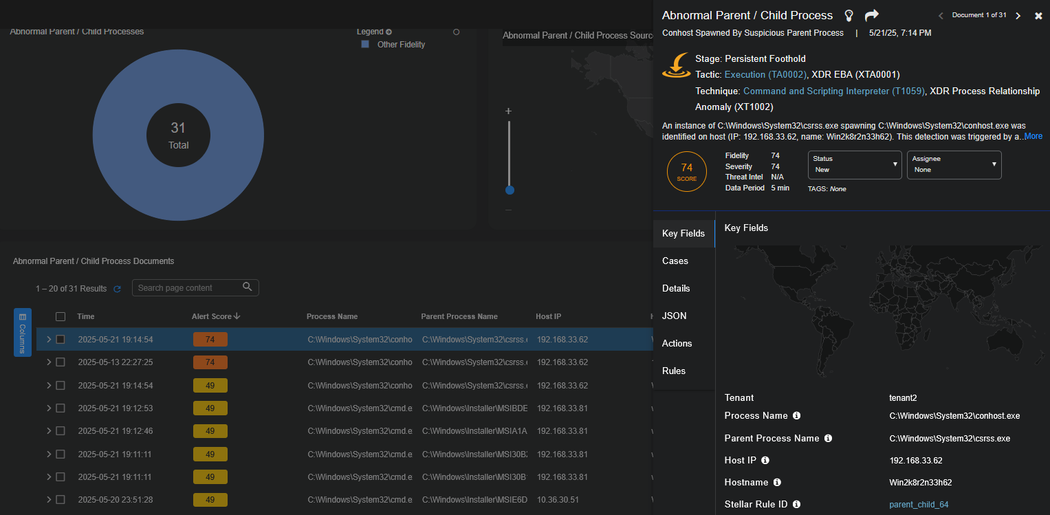
Task: Open the parent_child_64 rule link
Action: [x=919, y=505]
